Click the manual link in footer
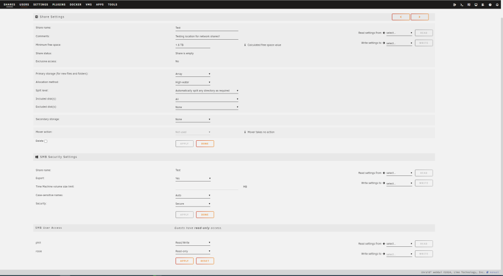The width and height of the screenshot is (503, 276). click(x=494, y=272)
